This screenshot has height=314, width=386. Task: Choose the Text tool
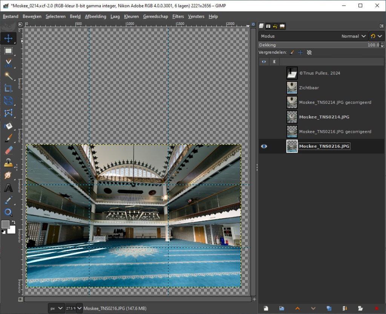pos(8,188)
